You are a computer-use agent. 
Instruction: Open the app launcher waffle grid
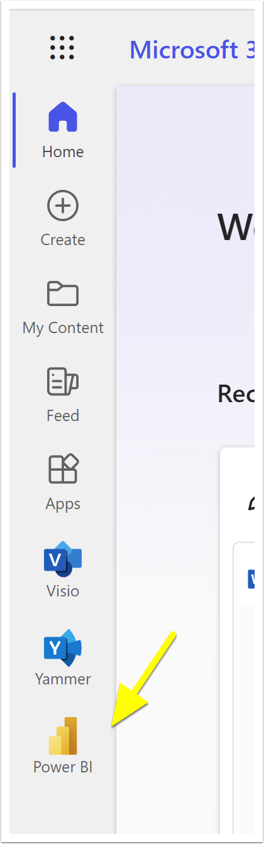(63, 47)
